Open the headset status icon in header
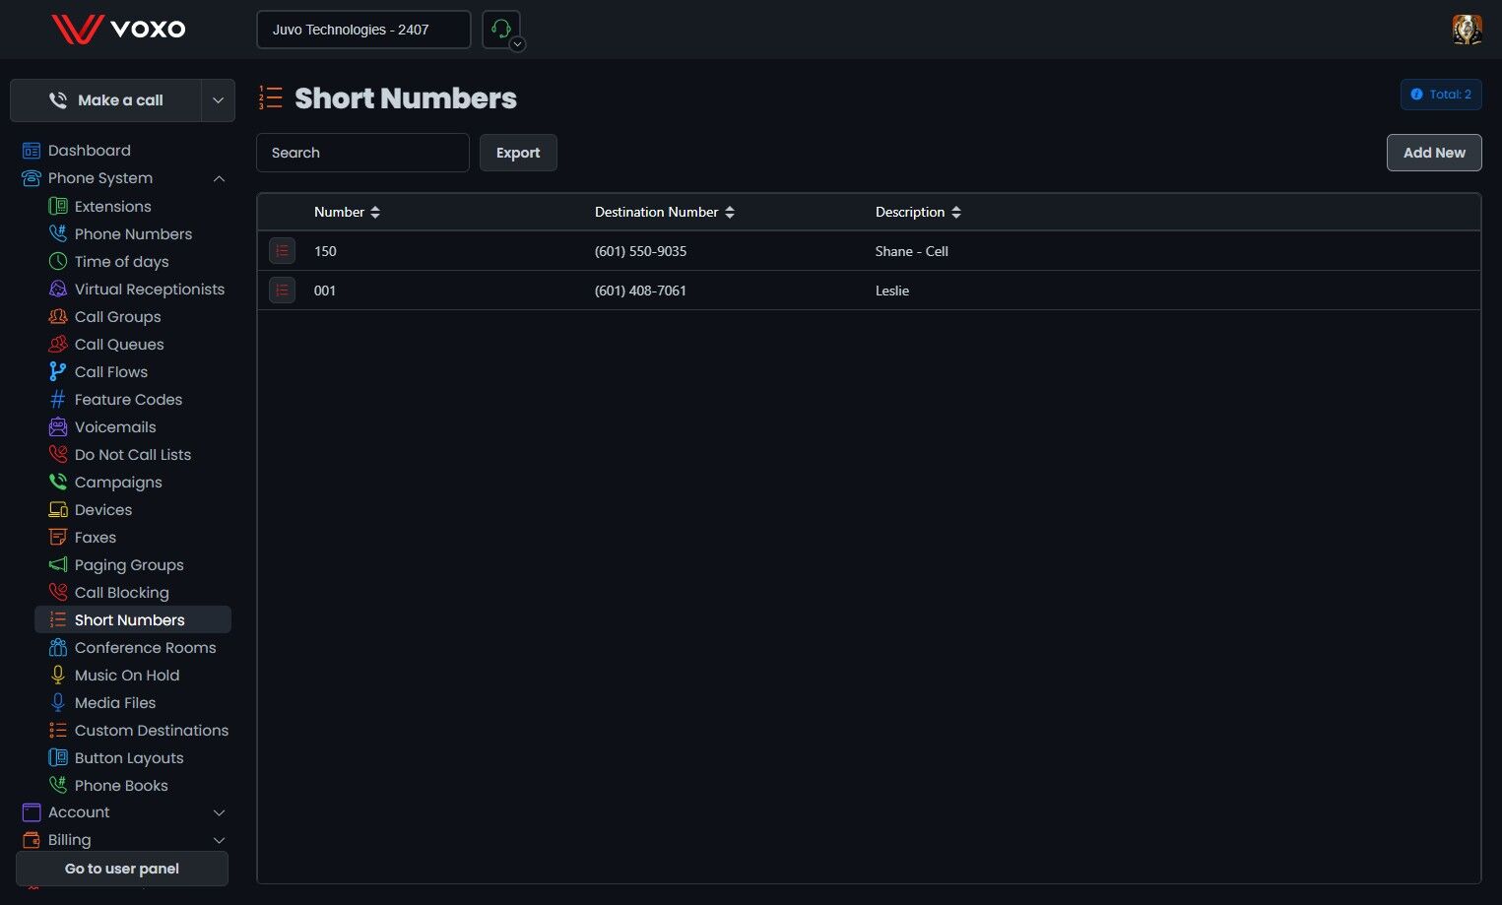This screenshot has width=1502, height=905. (x=501, y=30)
